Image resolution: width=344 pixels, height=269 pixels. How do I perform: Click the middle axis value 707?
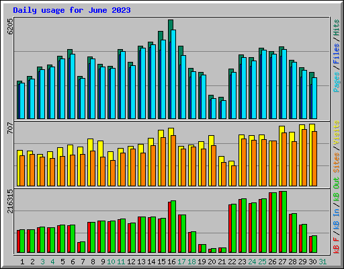[x=11, y=128]
